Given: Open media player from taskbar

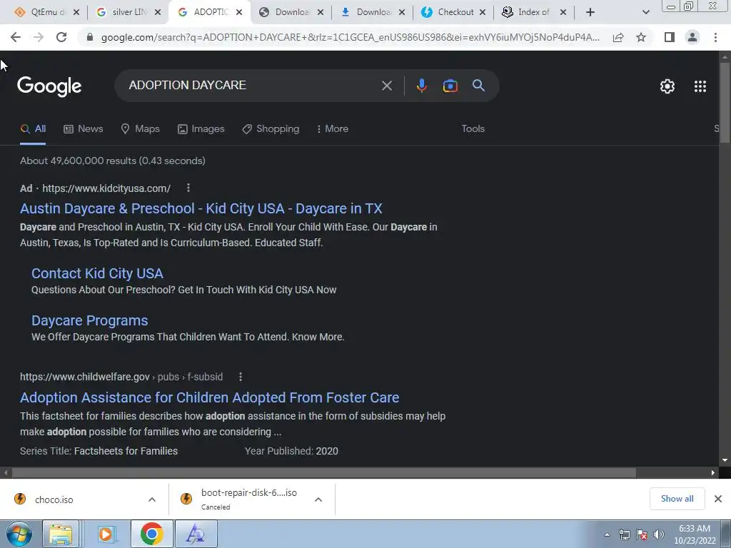Looking at the screenshot, I should click(106, 534).
